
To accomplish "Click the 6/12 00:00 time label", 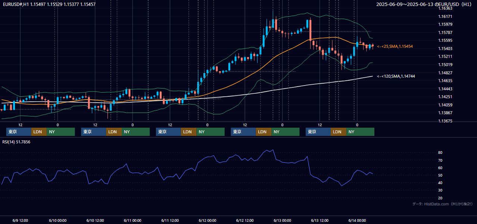I will pyautogui.click(x=208, y=220).
